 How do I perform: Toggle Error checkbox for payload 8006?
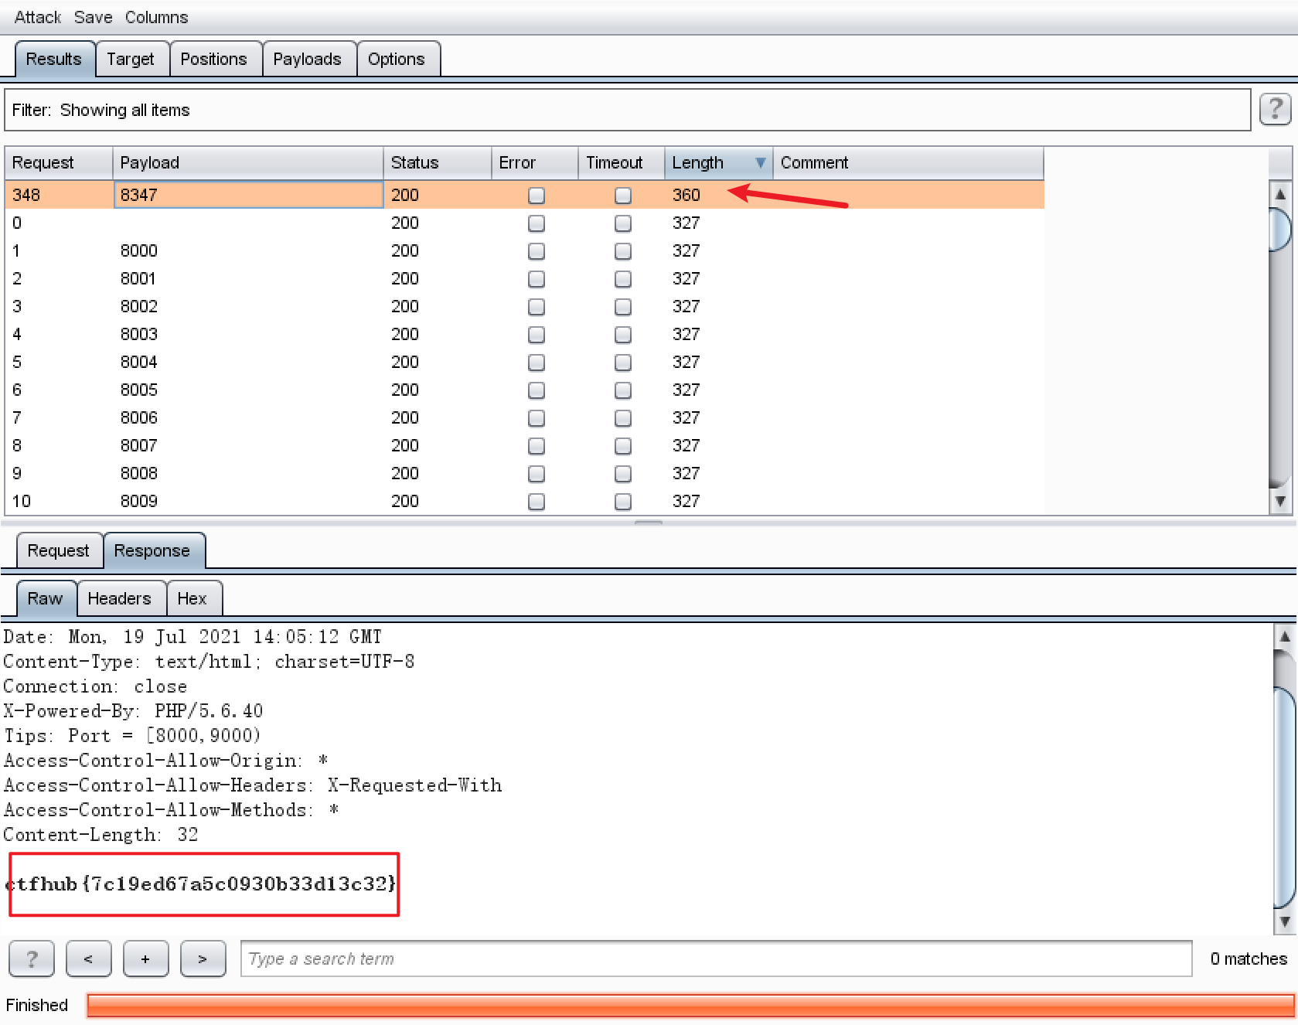(536, 418)
